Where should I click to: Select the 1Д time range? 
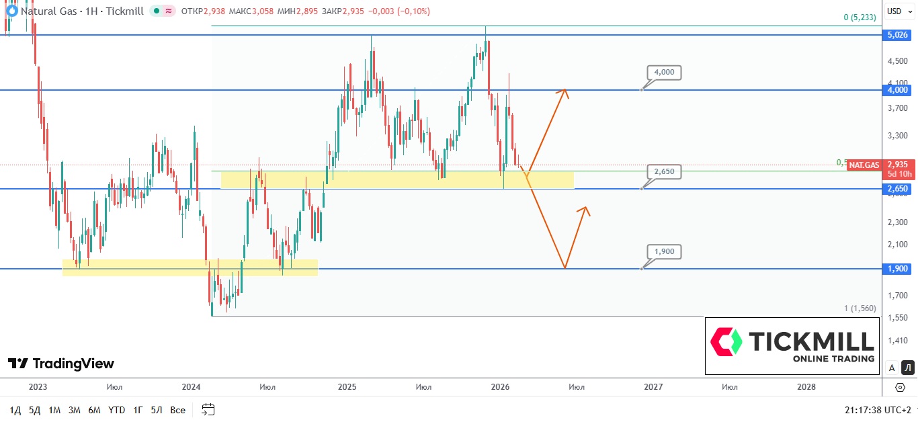coord(15,410)
